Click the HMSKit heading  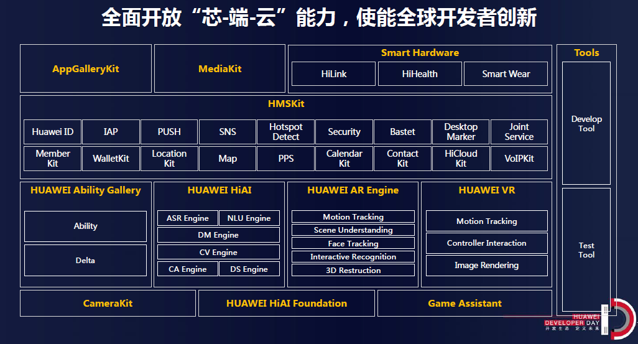coord(286,103)
